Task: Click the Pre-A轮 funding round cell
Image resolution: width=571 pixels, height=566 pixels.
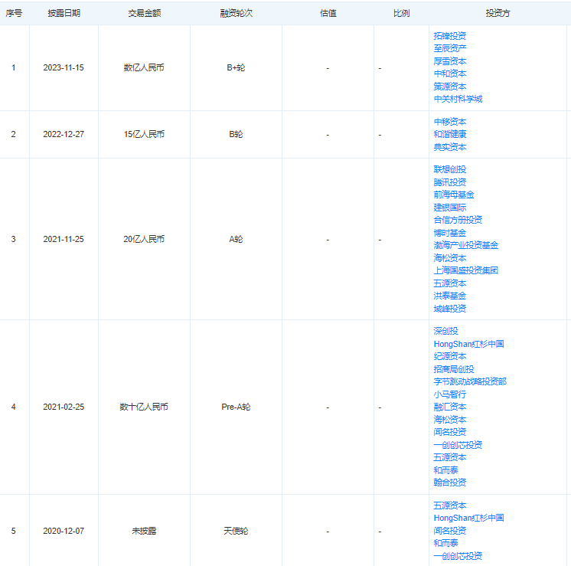Action: click(x=236, y=407)
